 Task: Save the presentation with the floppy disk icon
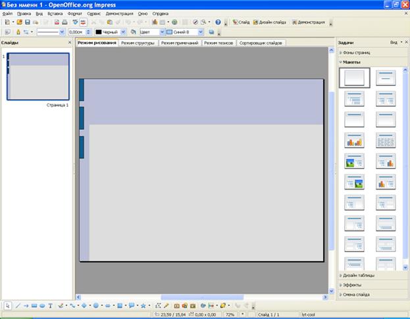coord(28,22)
